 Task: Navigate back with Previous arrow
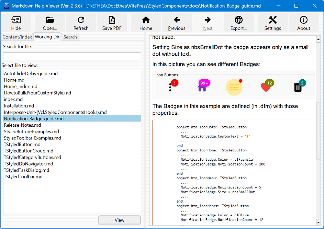[177, 23]
